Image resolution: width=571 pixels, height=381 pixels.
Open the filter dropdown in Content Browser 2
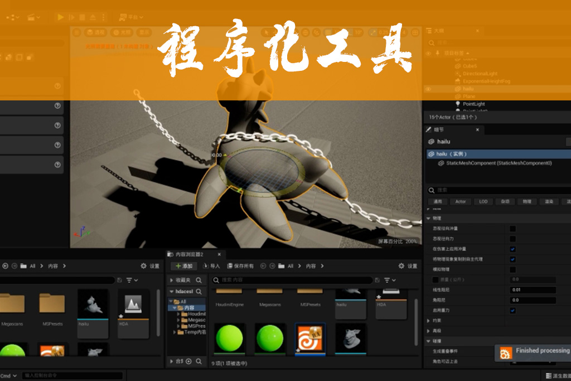(x=389, y=280)
